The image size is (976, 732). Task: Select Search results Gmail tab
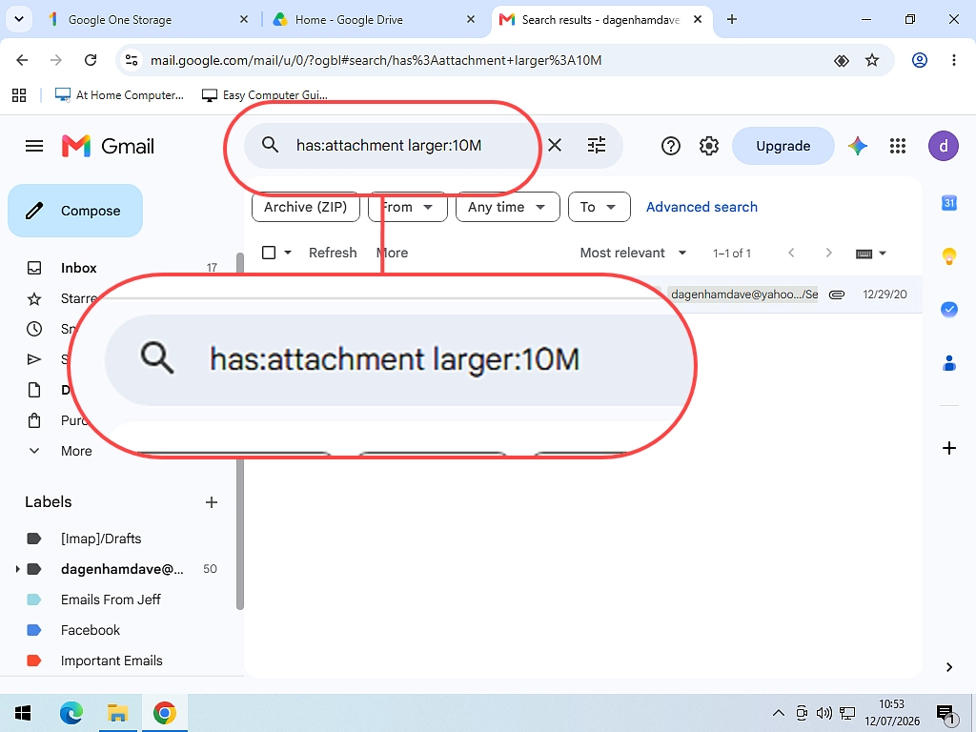(601, 19)
